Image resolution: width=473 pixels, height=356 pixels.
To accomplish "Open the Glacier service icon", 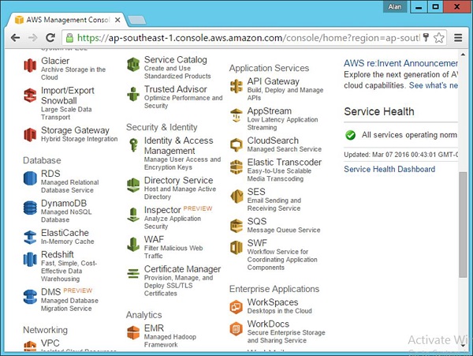I will click(30, 65).
